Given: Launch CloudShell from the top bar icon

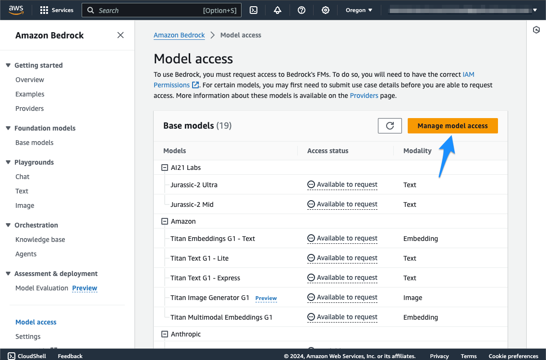Looking at the screenshot, I should (254, 10).
